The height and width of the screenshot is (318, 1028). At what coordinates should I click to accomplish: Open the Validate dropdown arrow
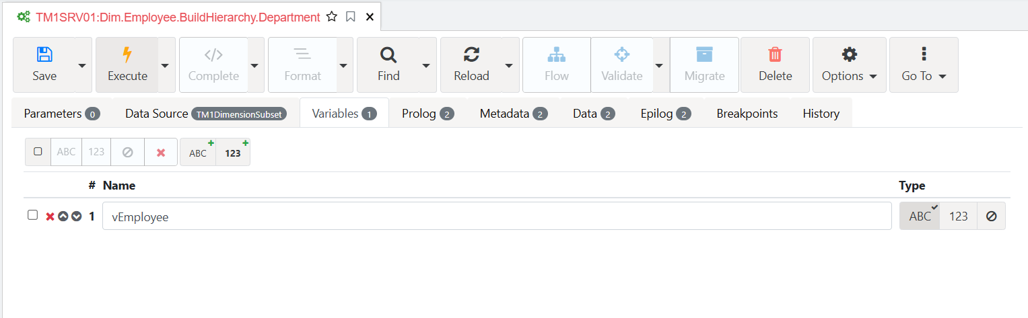point(660,65)
